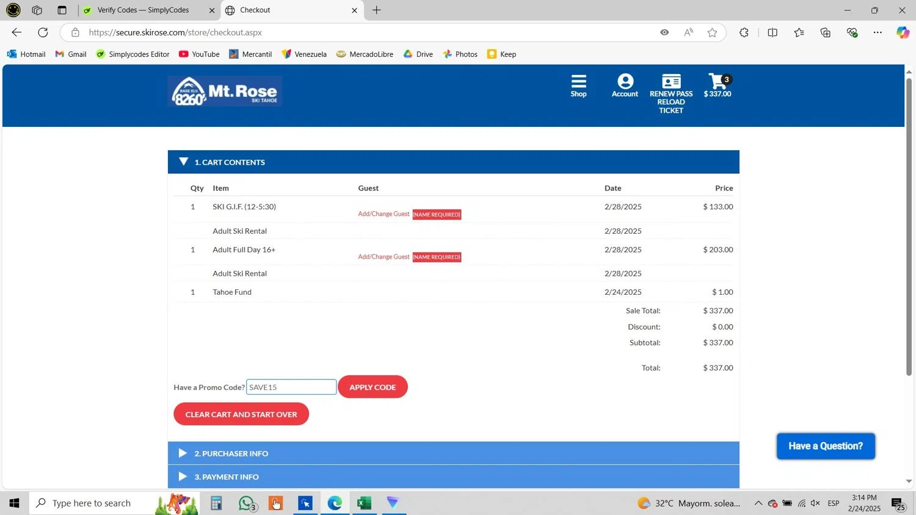The image size is (916, 515).
Task: Open a new tab with plus
Action: 377,10
